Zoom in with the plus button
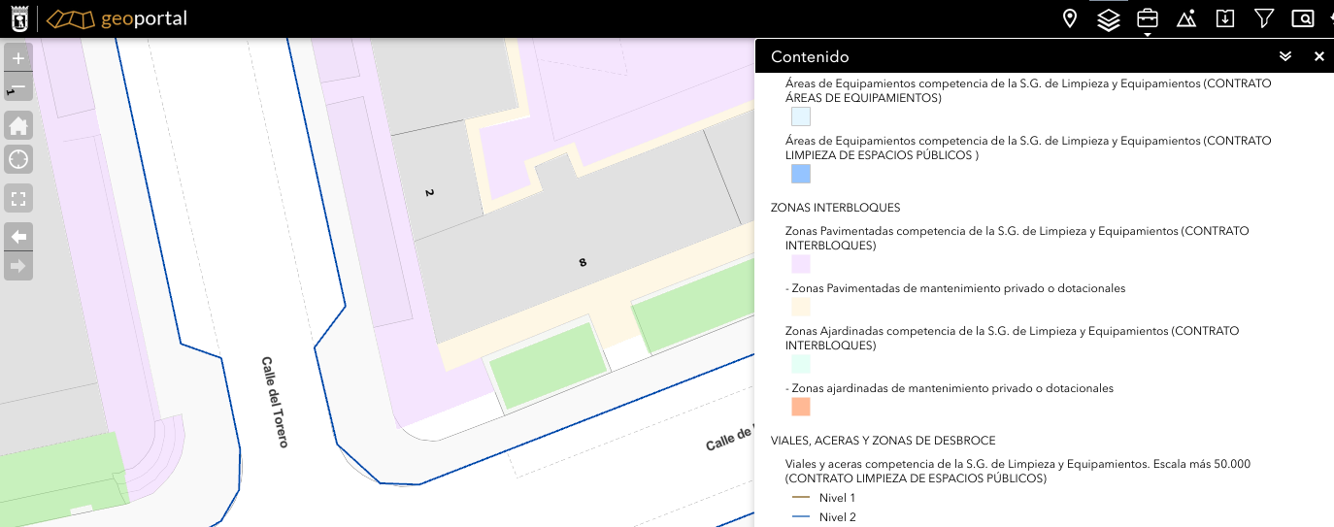1334x527 pixels. click(x=18, y=58)
